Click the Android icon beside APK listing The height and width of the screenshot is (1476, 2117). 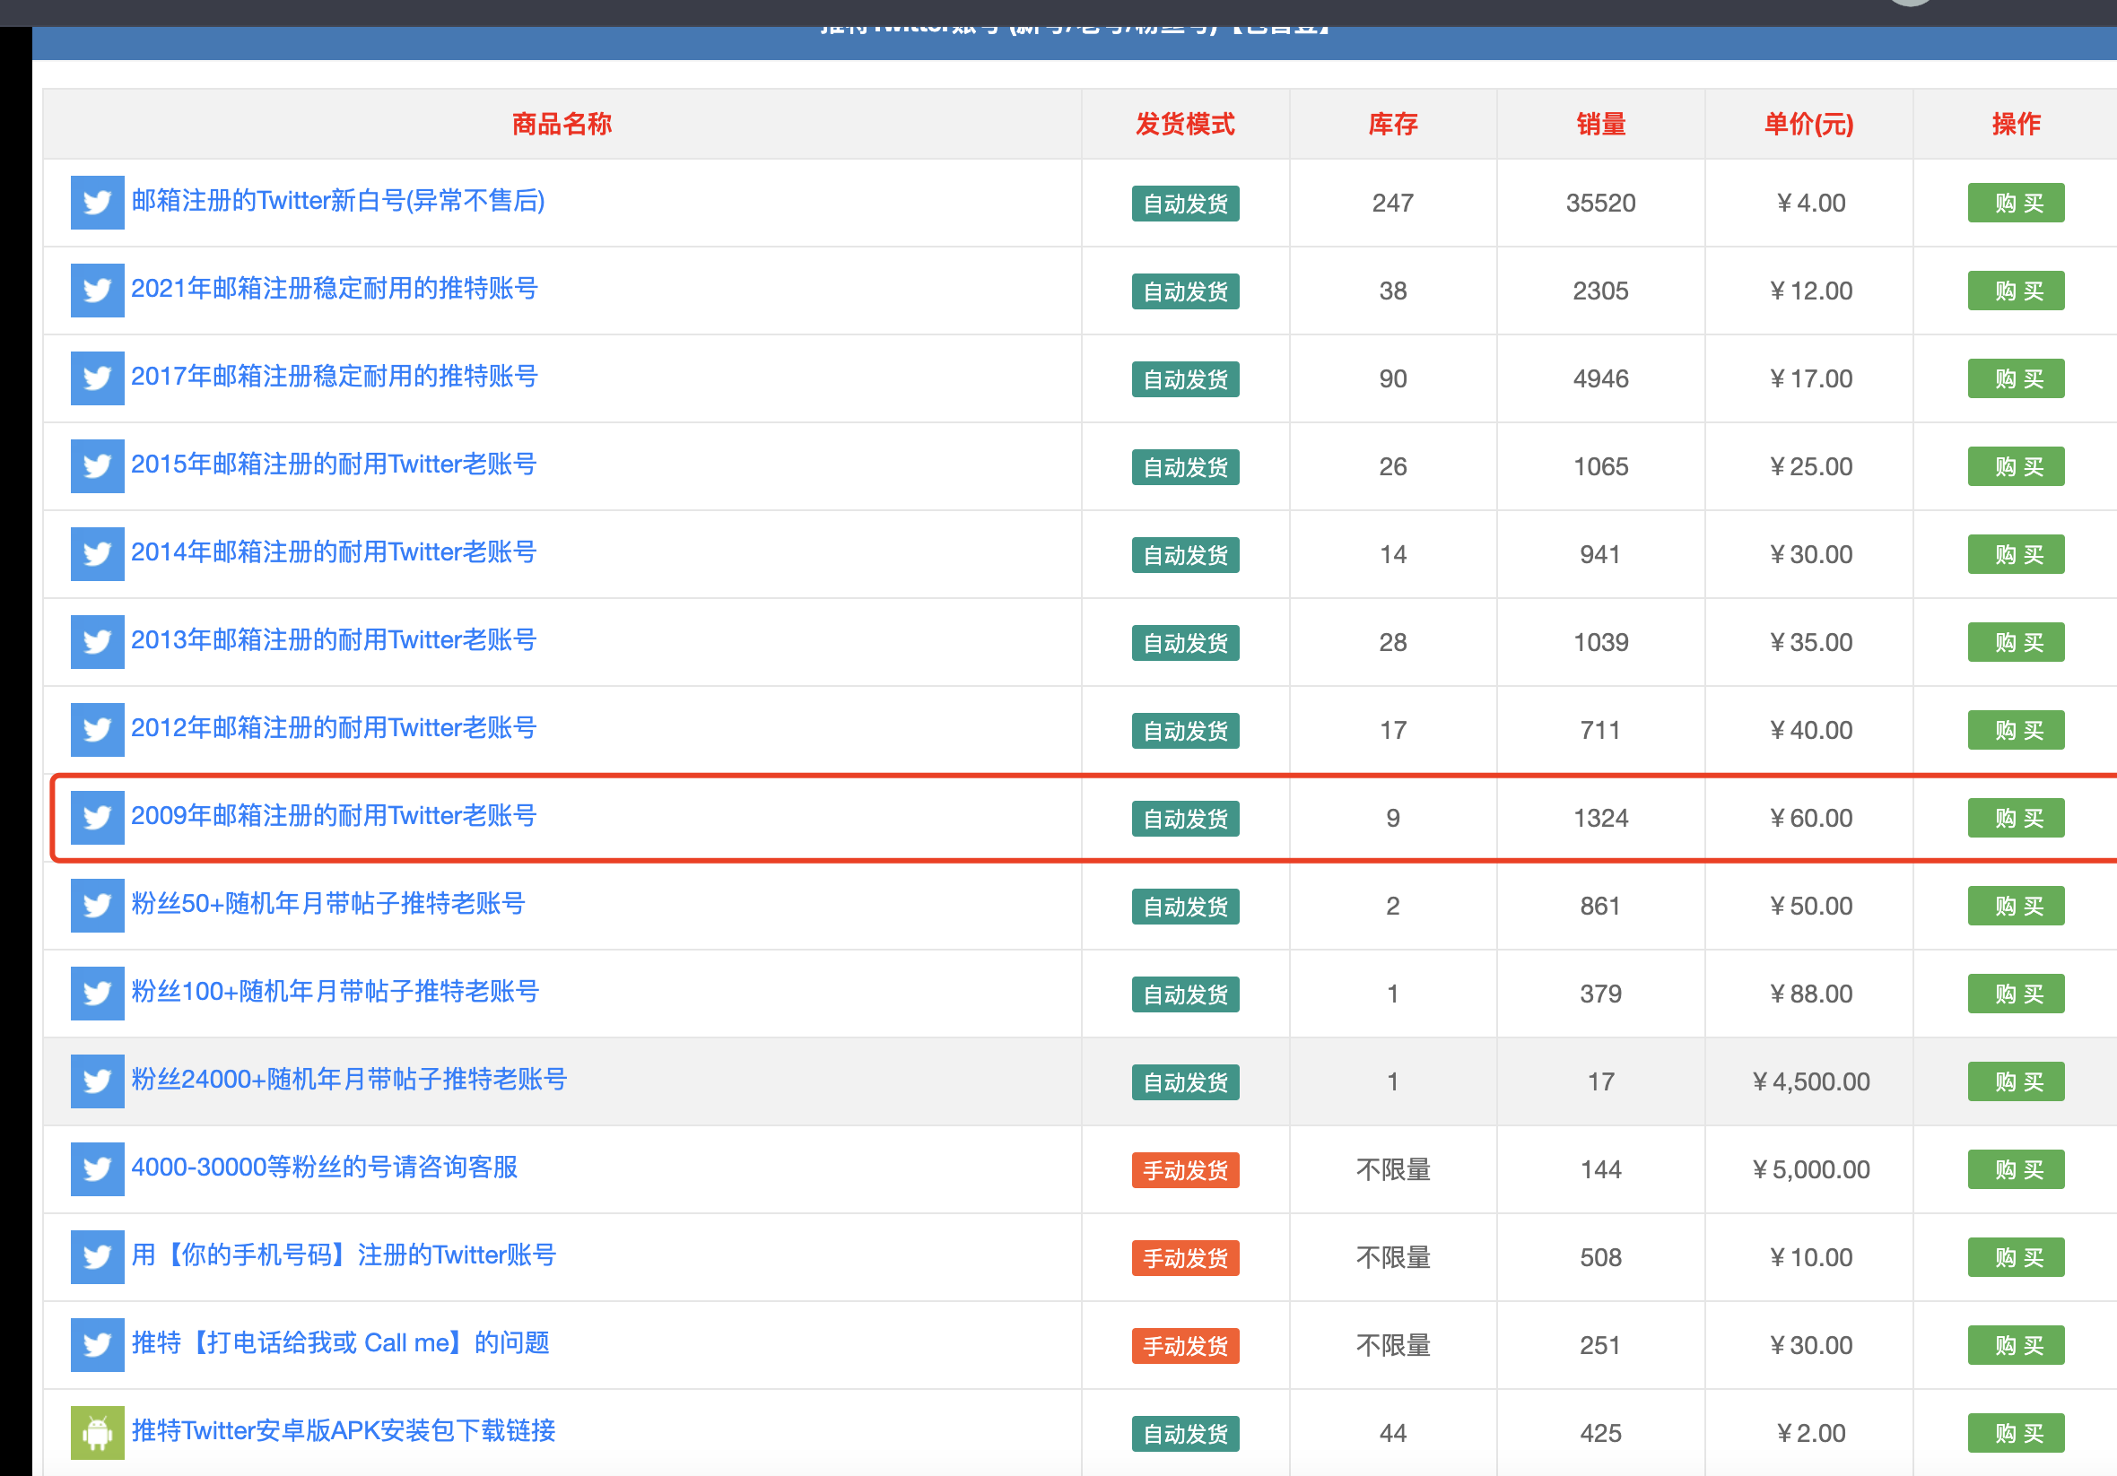coord(97,1433)
